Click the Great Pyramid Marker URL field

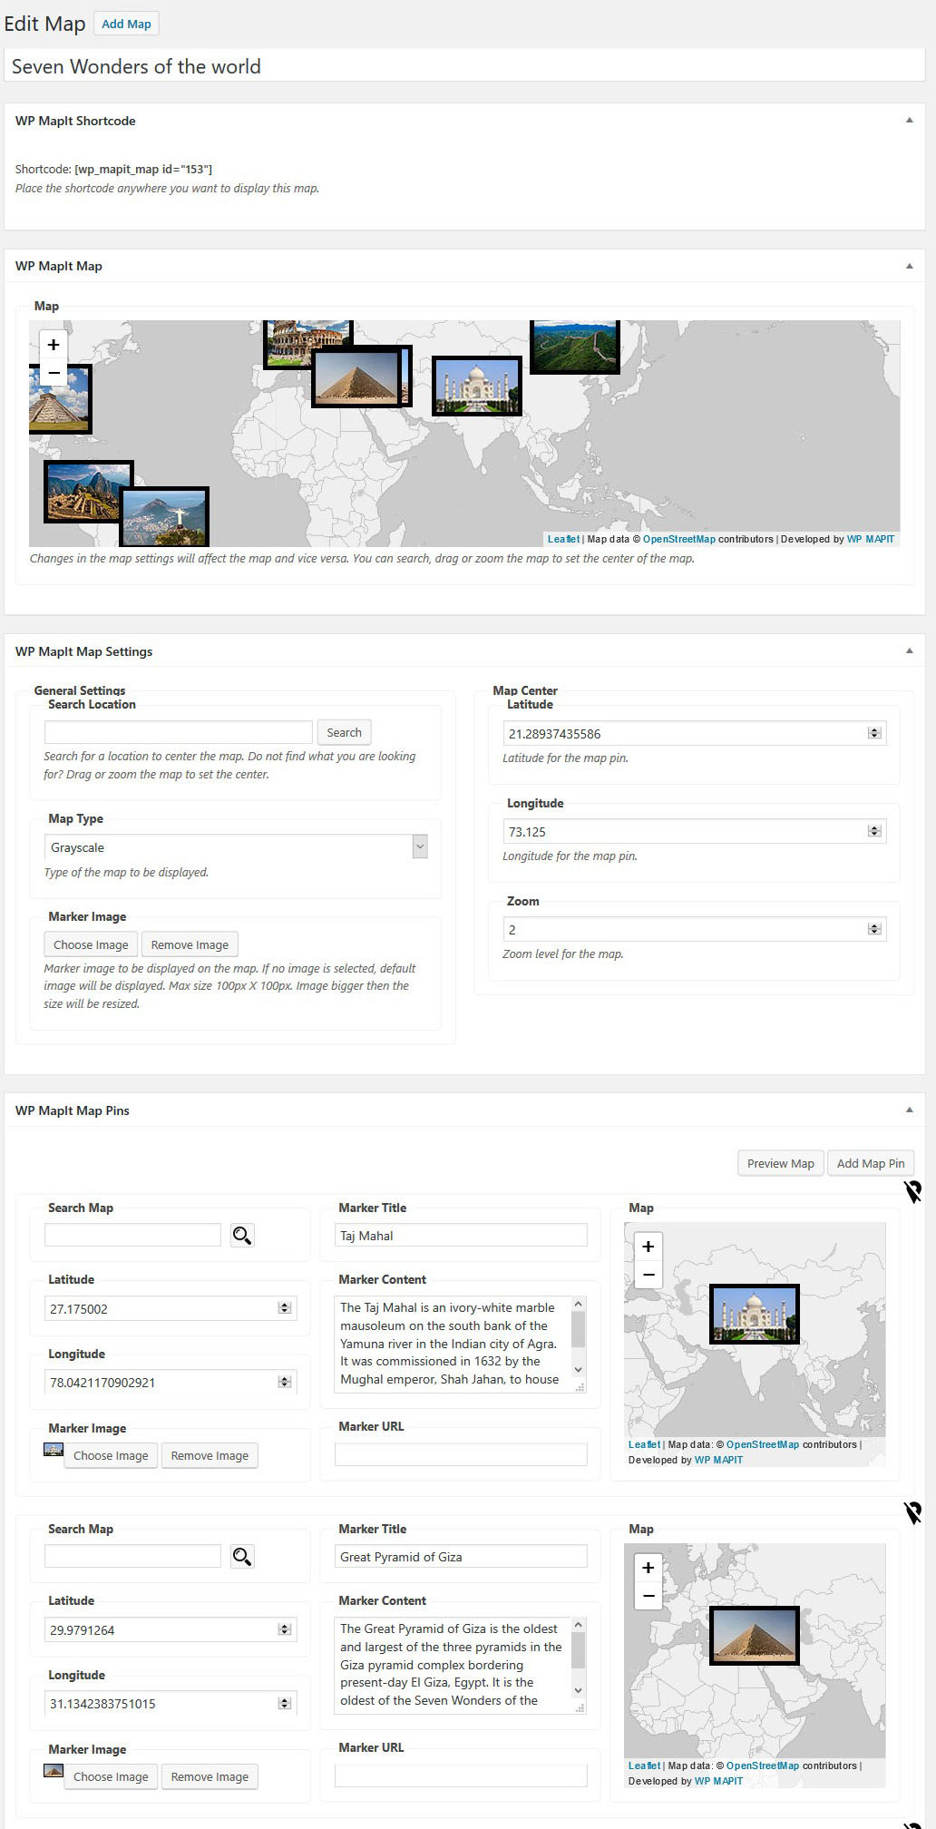pyautogui.click(x=461, y=1775)
